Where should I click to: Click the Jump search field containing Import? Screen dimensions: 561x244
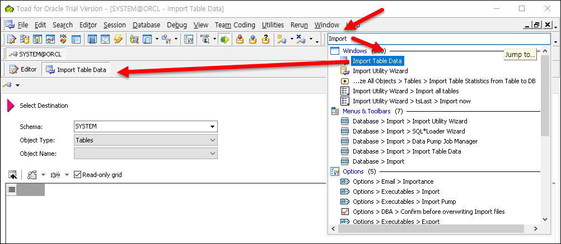point(439,39)
